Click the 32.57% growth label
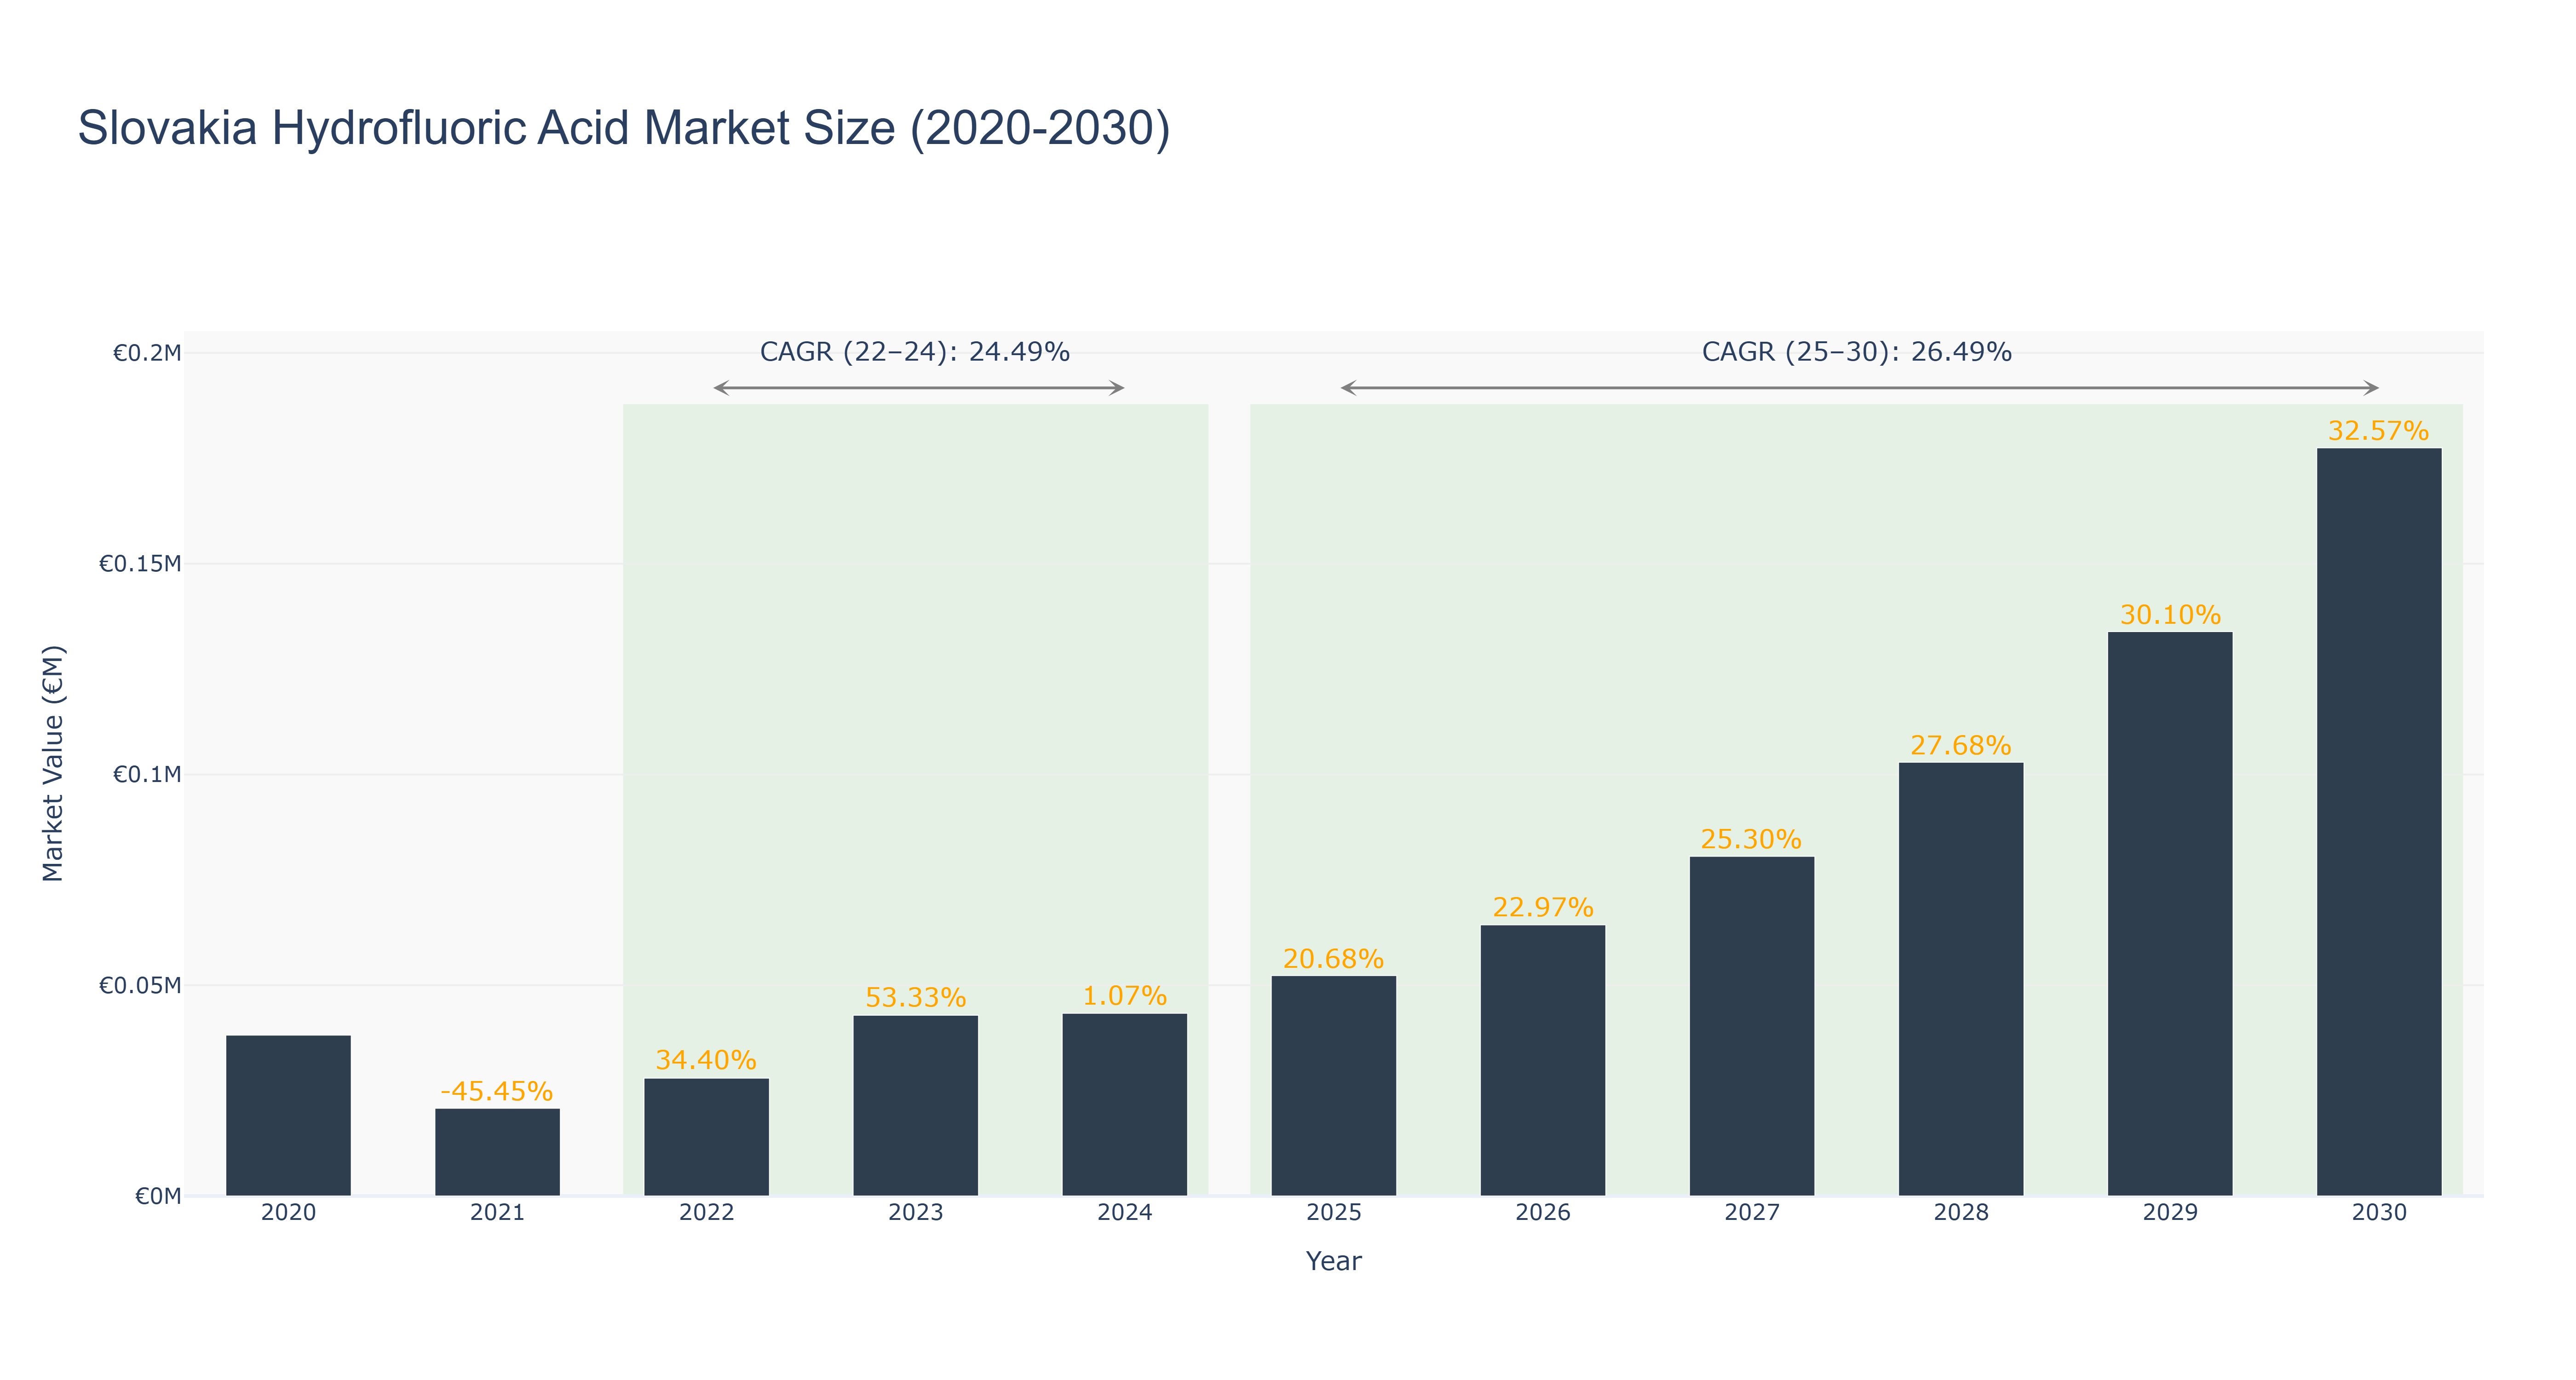This screenshot has height=1380, width=2576. (x=2378, y=431)
